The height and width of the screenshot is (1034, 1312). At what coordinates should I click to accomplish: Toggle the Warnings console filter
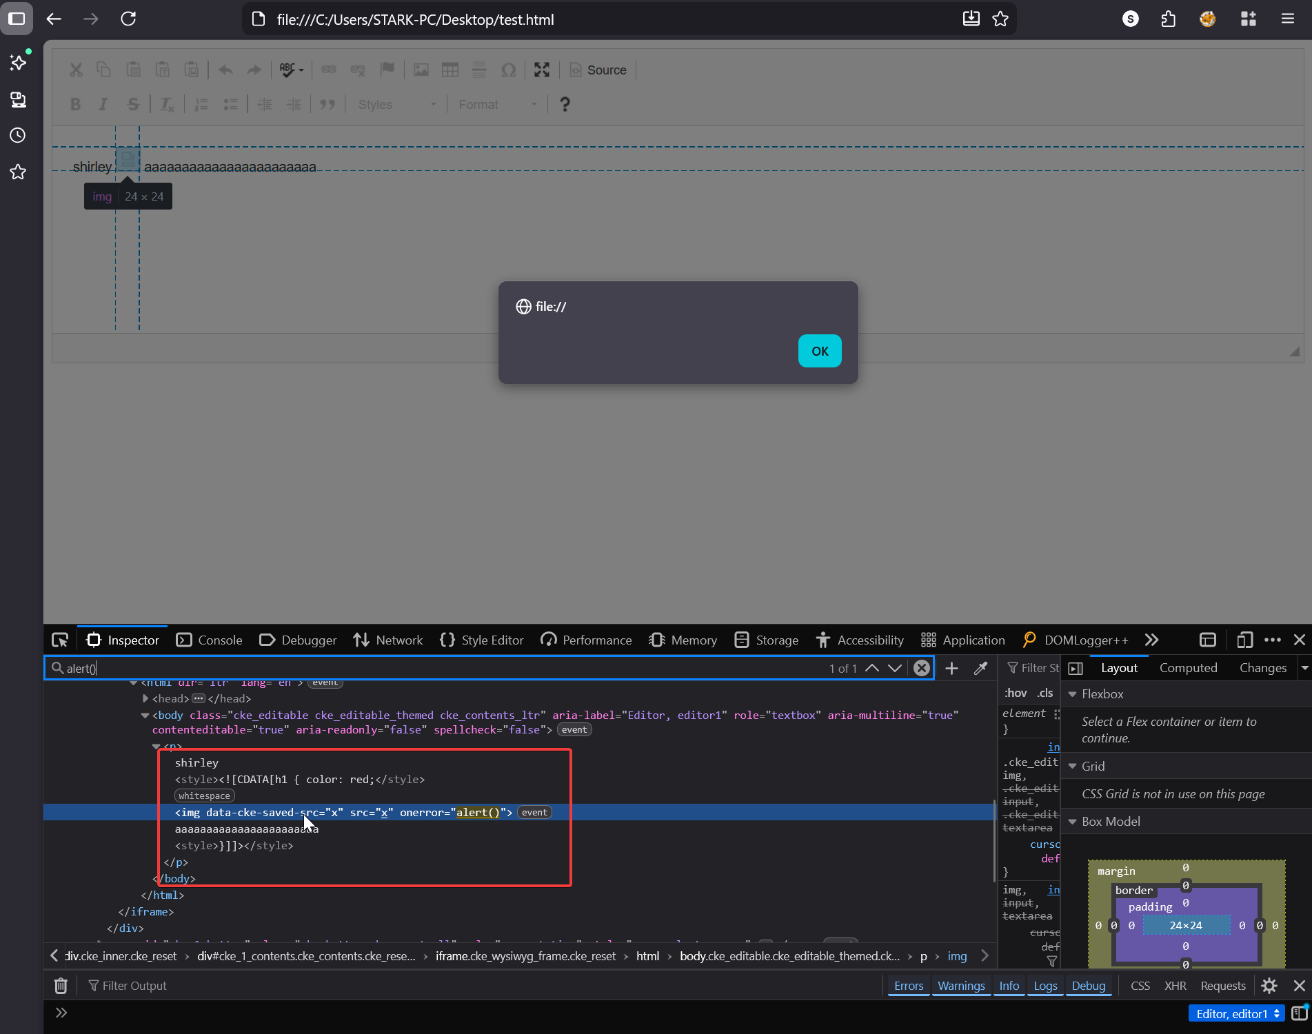(x=961, y=986)
